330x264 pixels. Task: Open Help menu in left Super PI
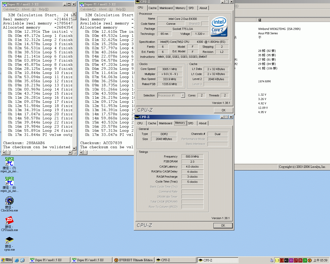pos(44,9)
